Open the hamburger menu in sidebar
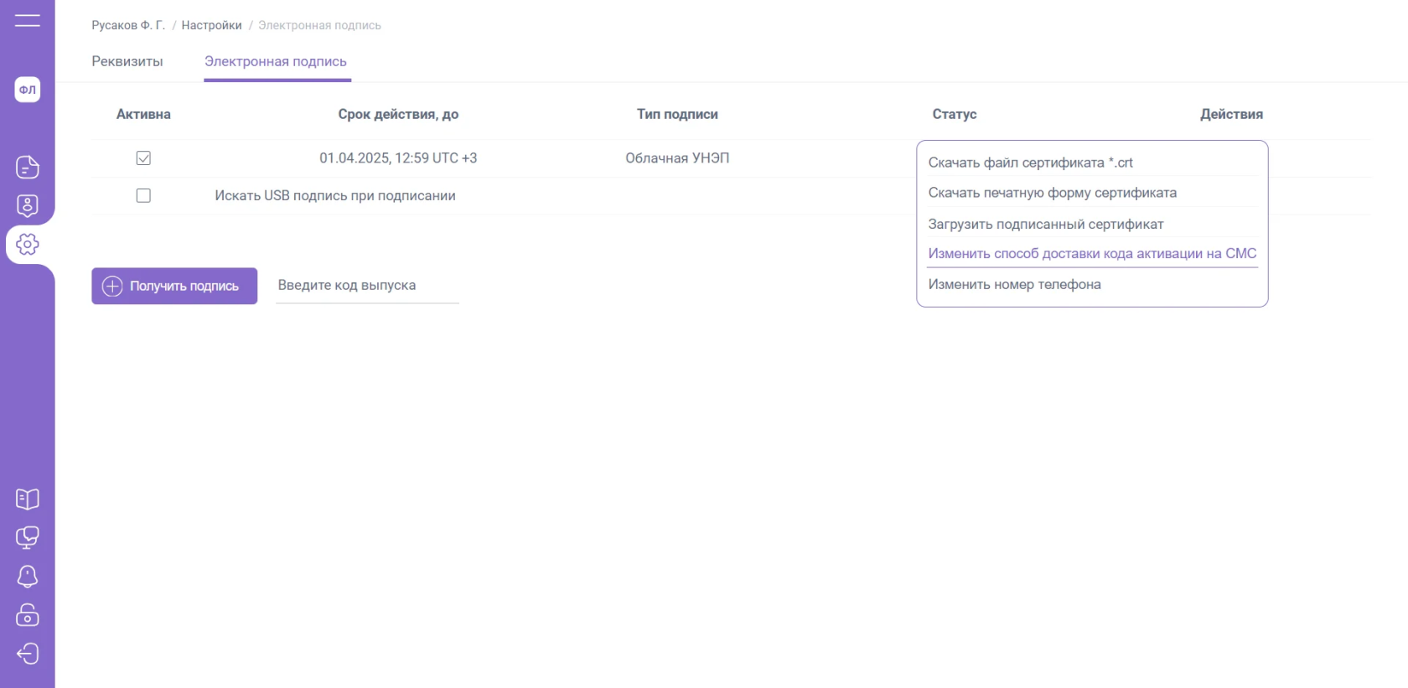 (x=27, y=20)
